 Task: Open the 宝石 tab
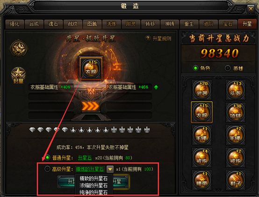pyautogui.click(x=228, y=24)
